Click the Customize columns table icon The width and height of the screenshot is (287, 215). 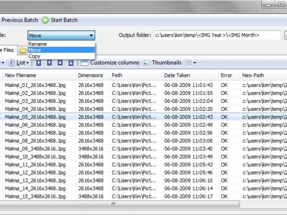pyautogui.click(x=84, y=63)
